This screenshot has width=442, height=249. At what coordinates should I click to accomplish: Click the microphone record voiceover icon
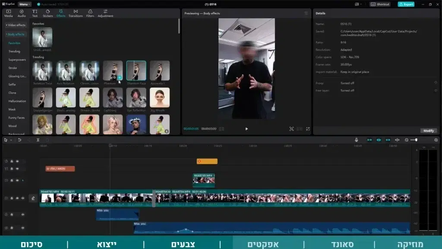356,140
